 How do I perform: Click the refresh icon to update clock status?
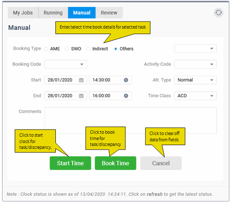point(218,13)
